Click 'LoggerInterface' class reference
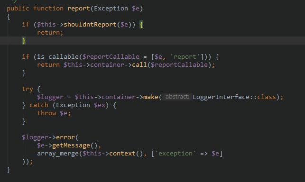The height and width of the screenshot is (182, 305). 221,97
